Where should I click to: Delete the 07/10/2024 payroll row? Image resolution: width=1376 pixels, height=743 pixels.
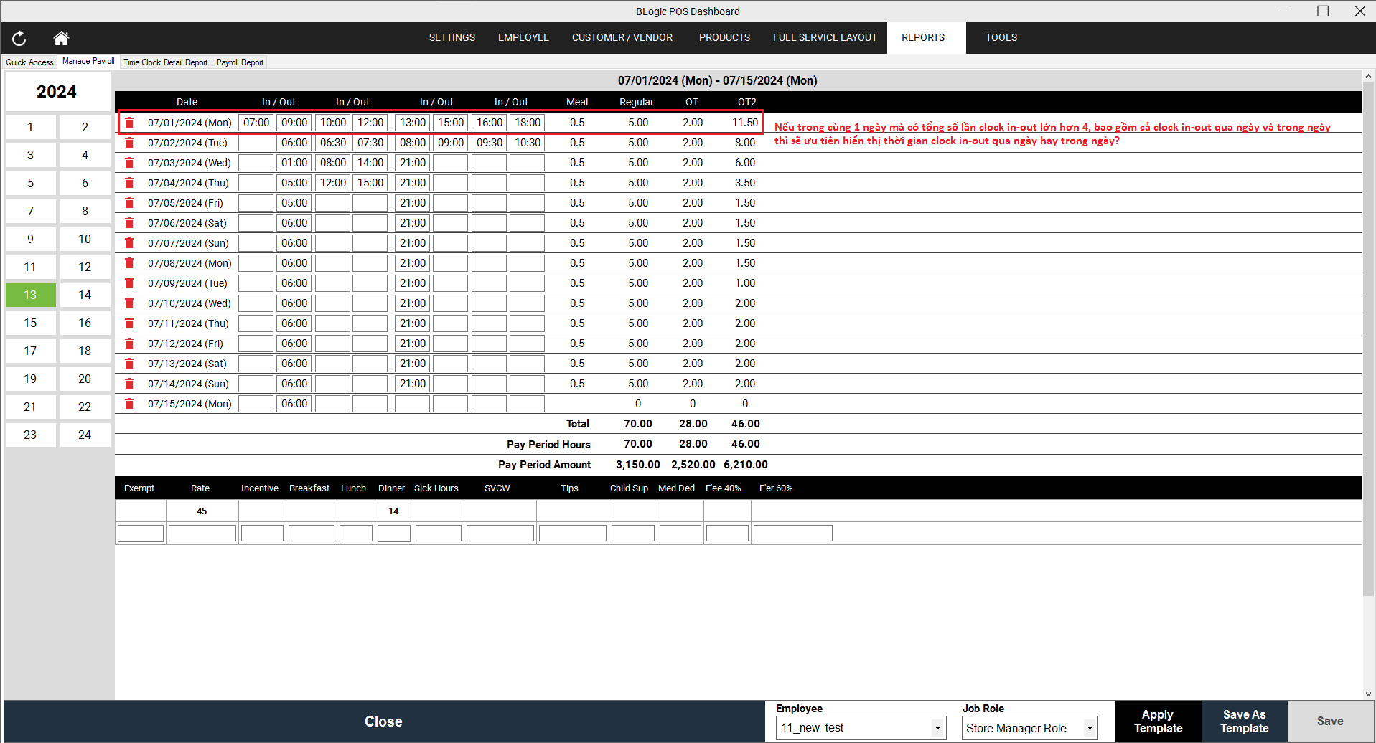[x=129, y=303]
